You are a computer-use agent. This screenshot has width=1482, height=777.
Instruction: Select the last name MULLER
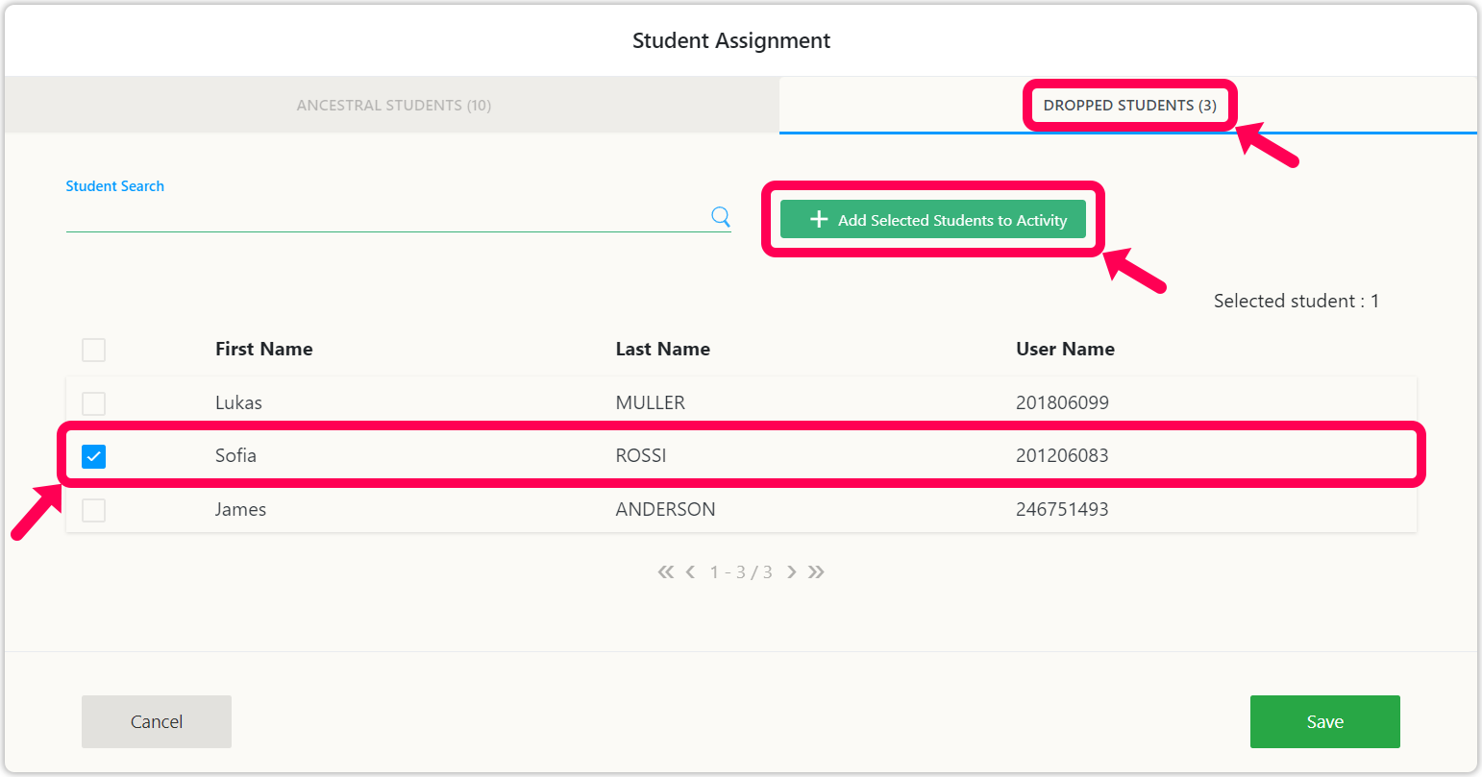pos(650,403)
